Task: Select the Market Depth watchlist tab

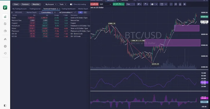Action: click(x=32, y=12)
